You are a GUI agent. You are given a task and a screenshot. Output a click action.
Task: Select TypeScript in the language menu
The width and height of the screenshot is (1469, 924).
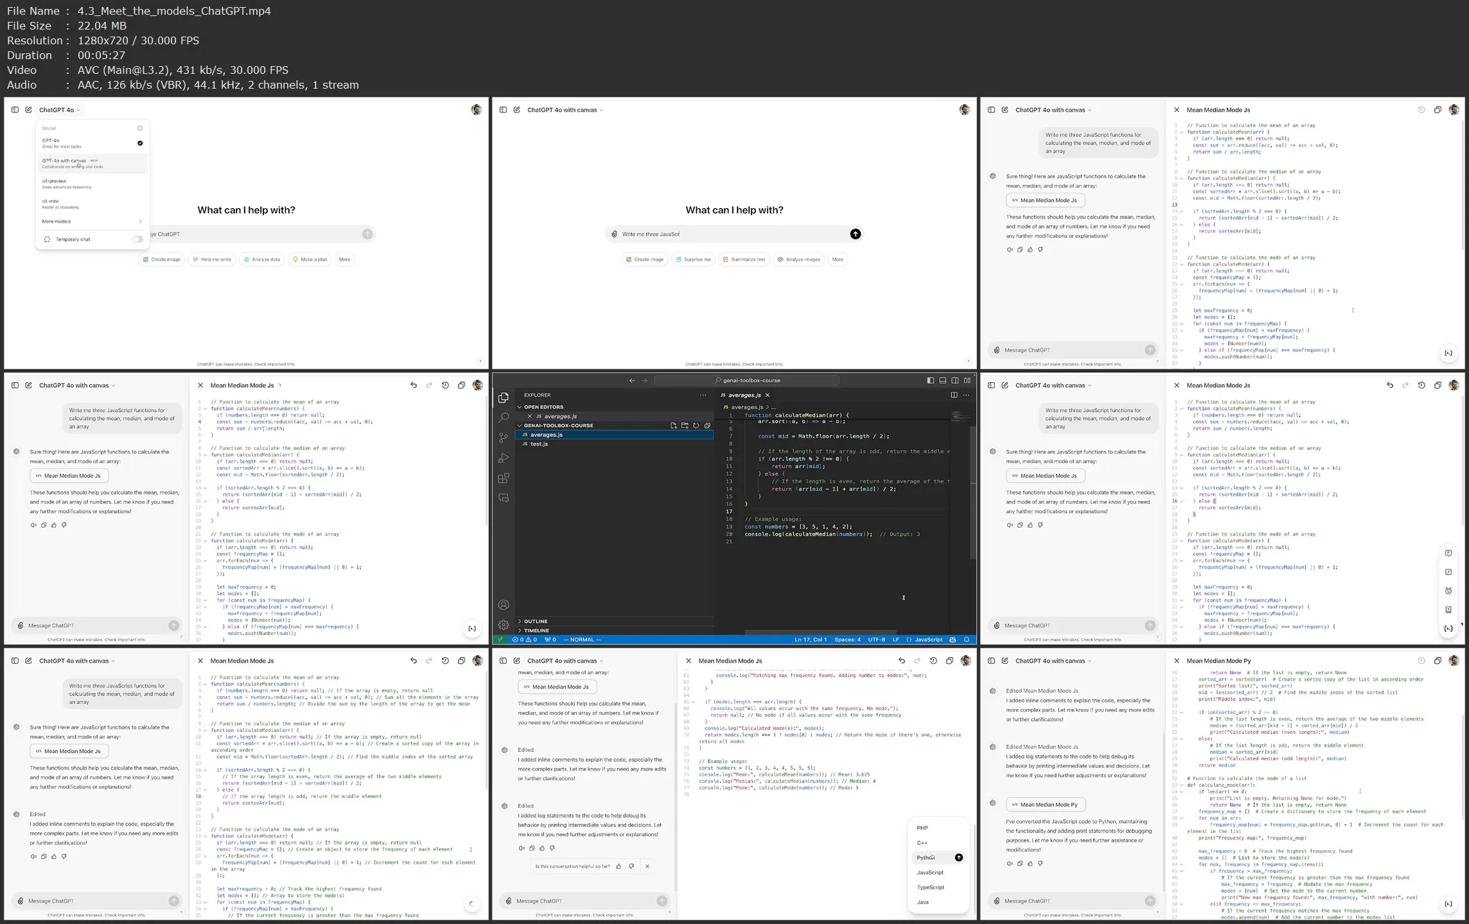[x=939, y=887]
